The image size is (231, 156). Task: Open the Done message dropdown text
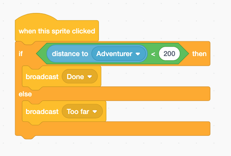click(75, 77)
